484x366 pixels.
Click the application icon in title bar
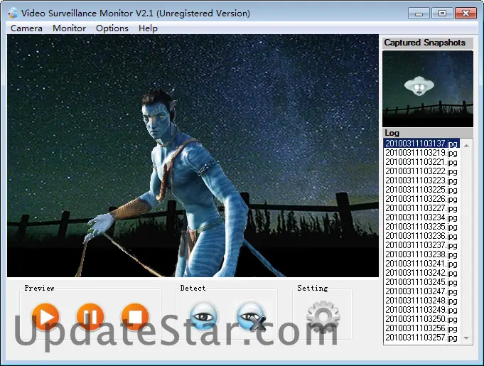pos(13,13)
